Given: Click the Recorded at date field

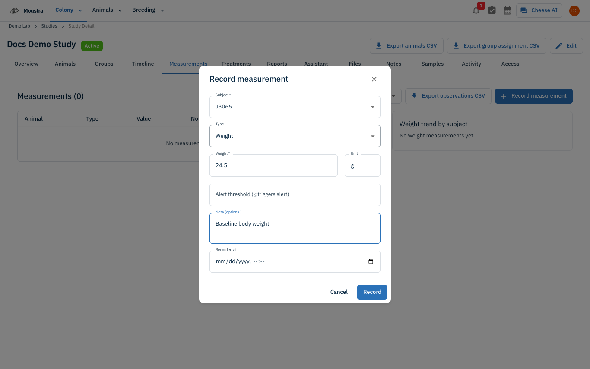Looking at the screenshot, I should (x=295, y=261).
